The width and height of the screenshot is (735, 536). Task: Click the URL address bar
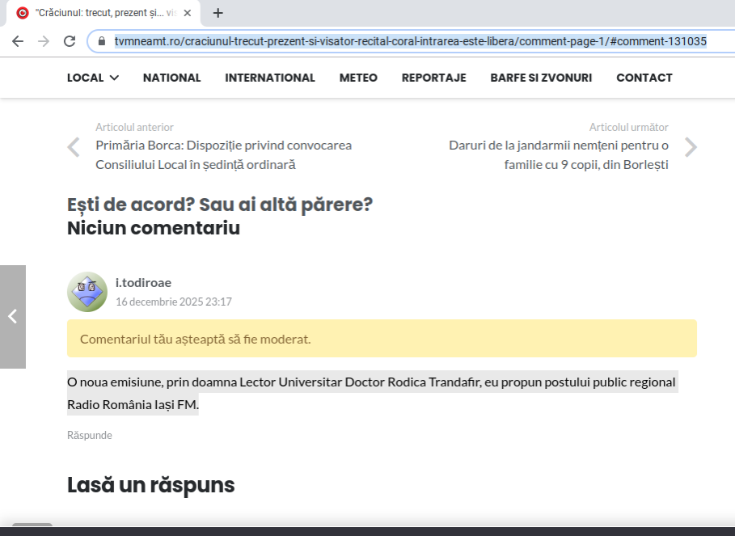(404, 41)
